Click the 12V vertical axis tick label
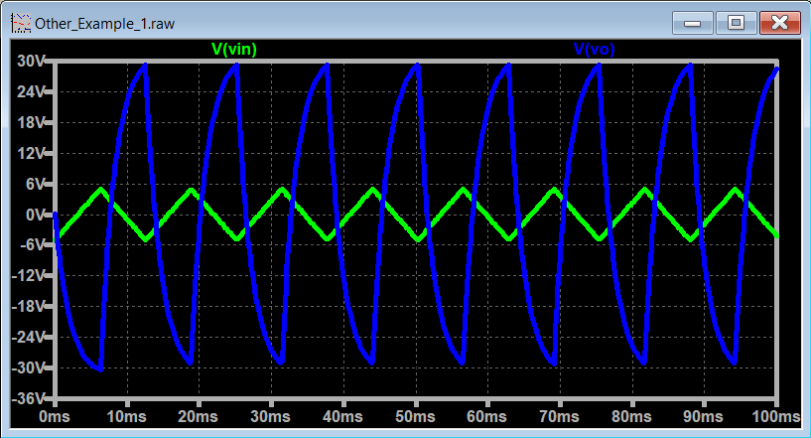811x438 pixels. coord(33,153)
